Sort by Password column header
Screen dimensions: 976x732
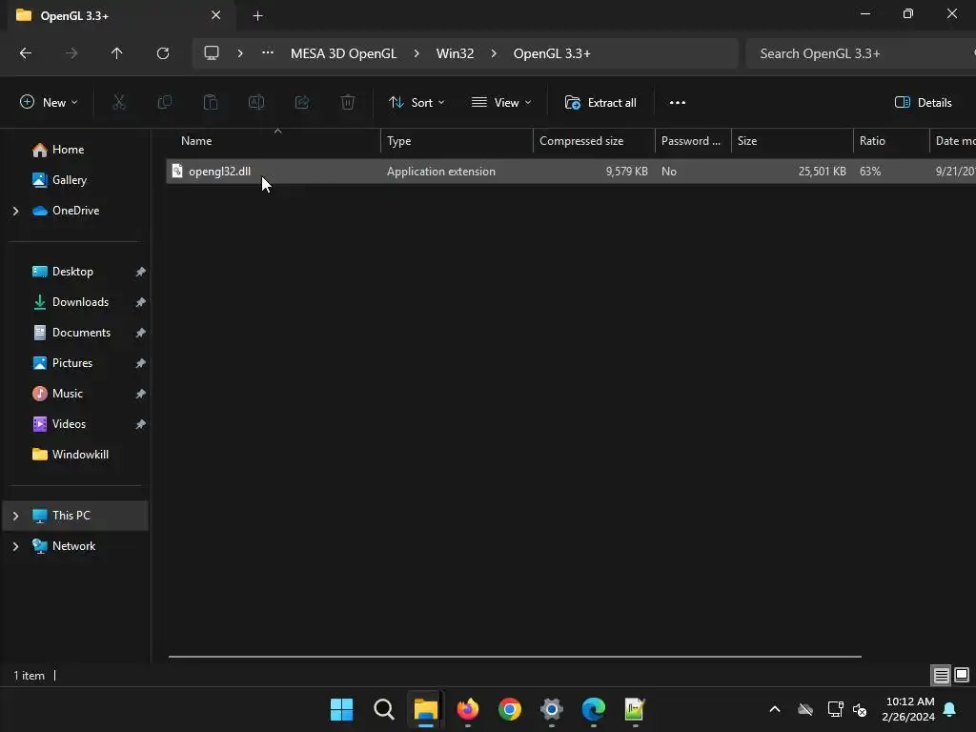[693, 141]
